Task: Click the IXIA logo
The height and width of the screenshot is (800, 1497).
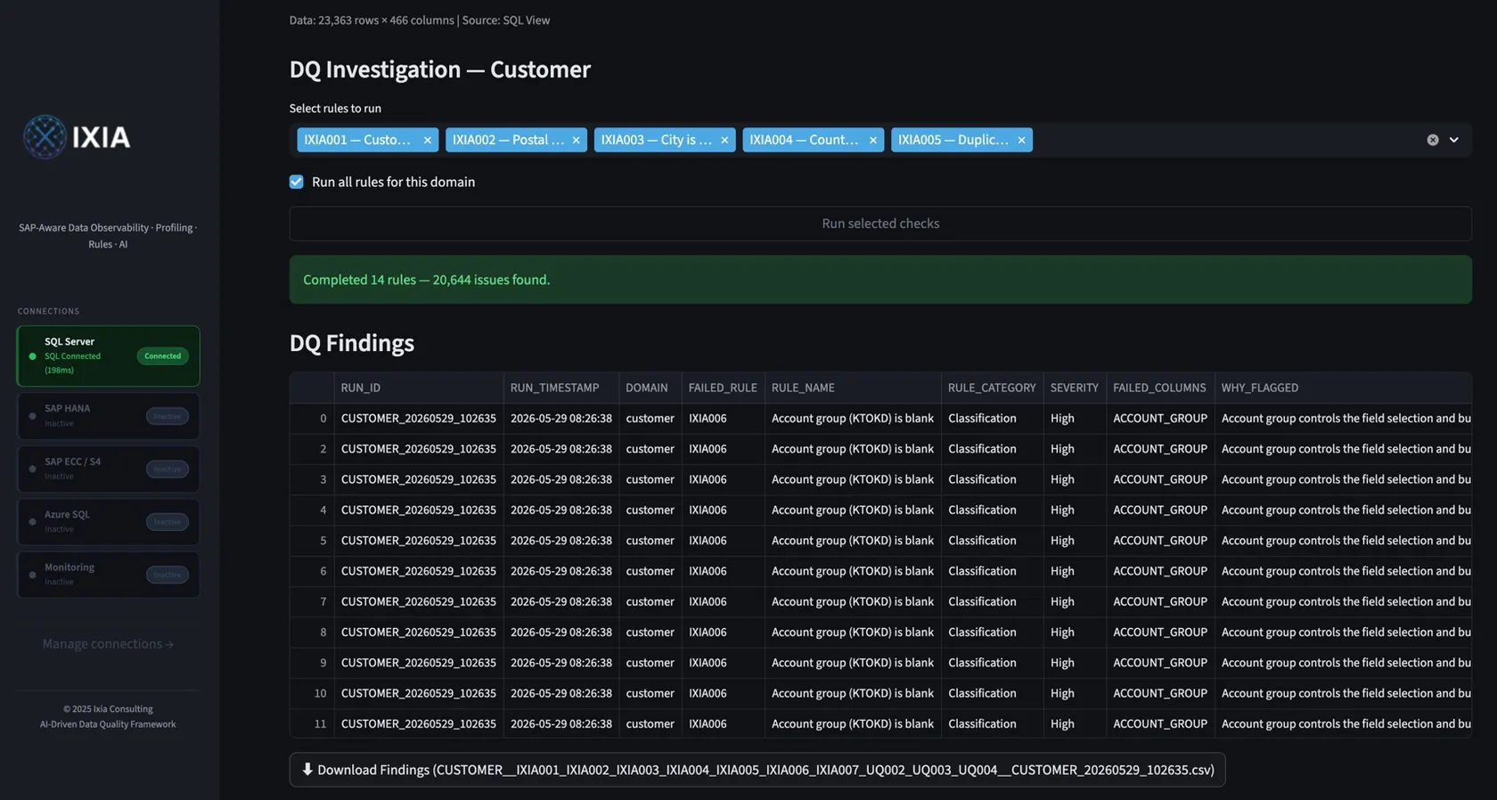Action: pyautogui.click(x=77, y=136)
